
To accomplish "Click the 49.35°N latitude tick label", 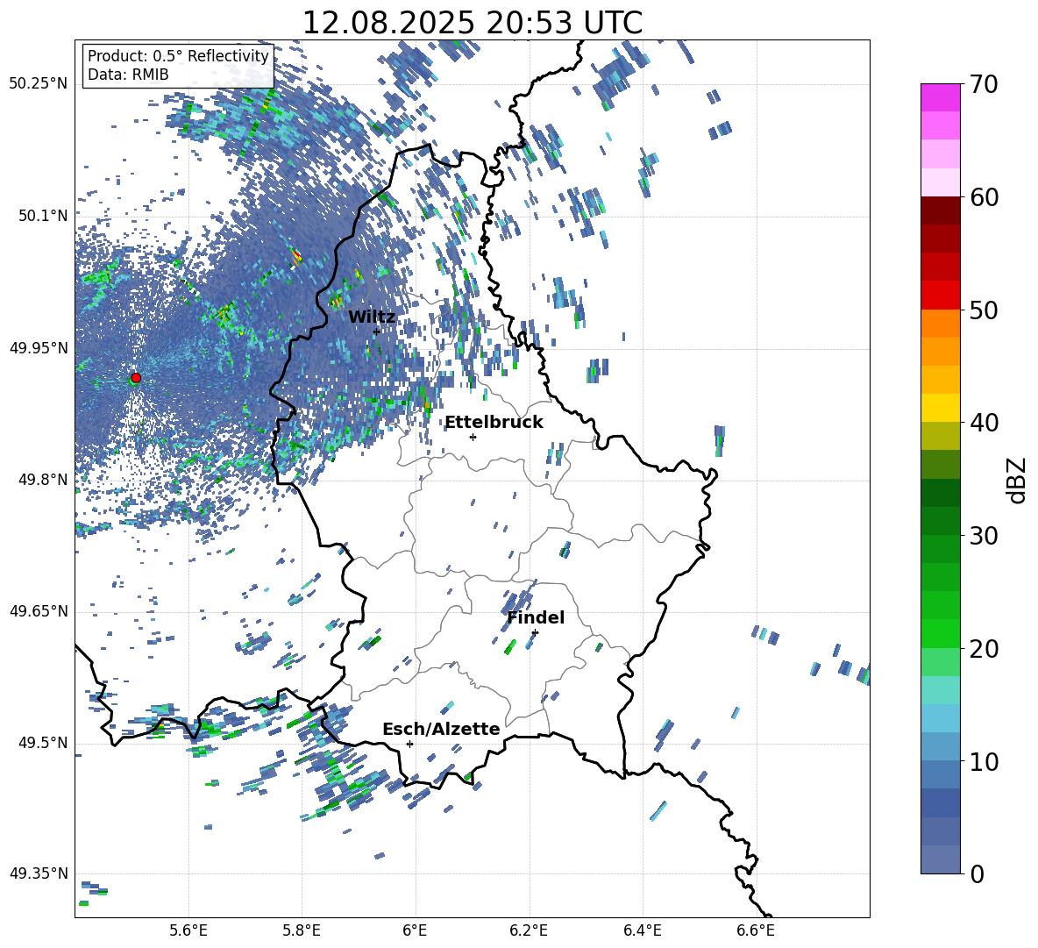I will point(39,873).
